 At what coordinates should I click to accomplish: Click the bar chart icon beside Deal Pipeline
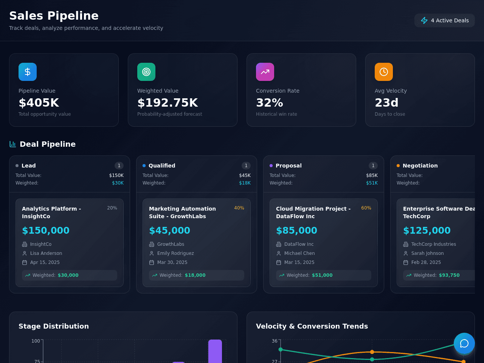coord(12,144)
